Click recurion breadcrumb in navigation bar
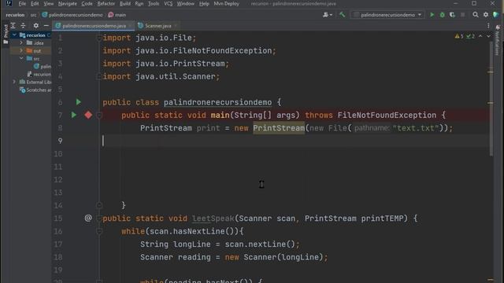 click(x=15, y=15)
